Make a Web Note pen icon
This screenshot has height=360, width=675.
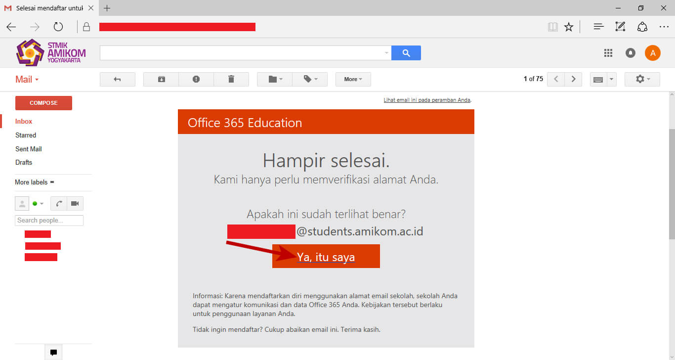620,27
